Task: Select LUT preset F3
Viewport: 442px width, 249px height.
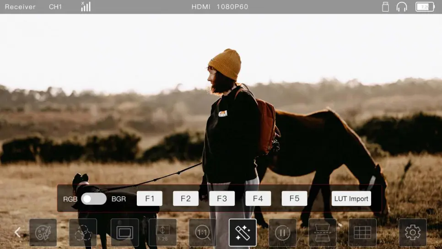Action: (222, 199)
